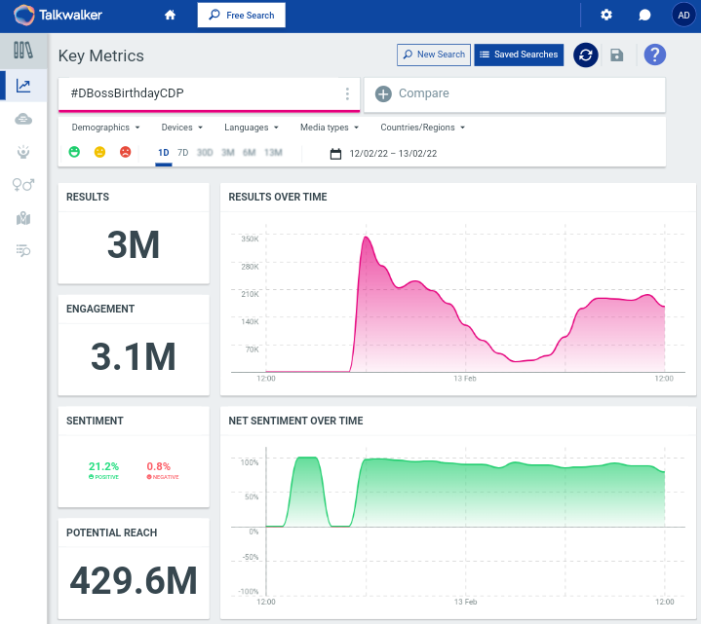Open the gender demographics sidebar icon
Image resolution: width=701 pixels, height=624 pixels.
coord(23,184)
